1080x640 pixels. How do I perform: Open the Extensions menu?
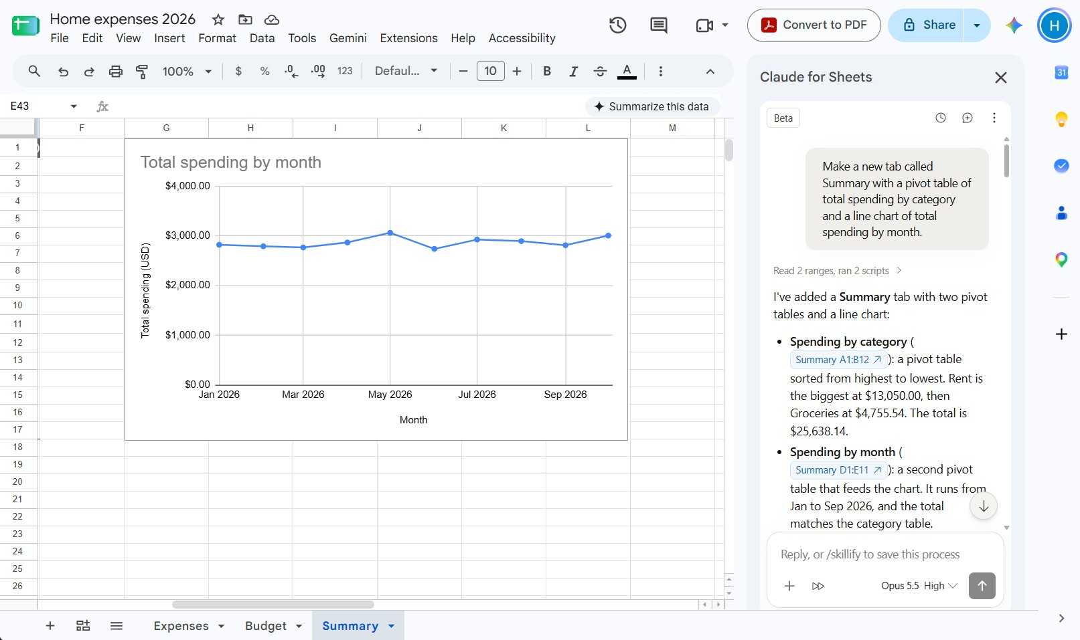point(408,38)
